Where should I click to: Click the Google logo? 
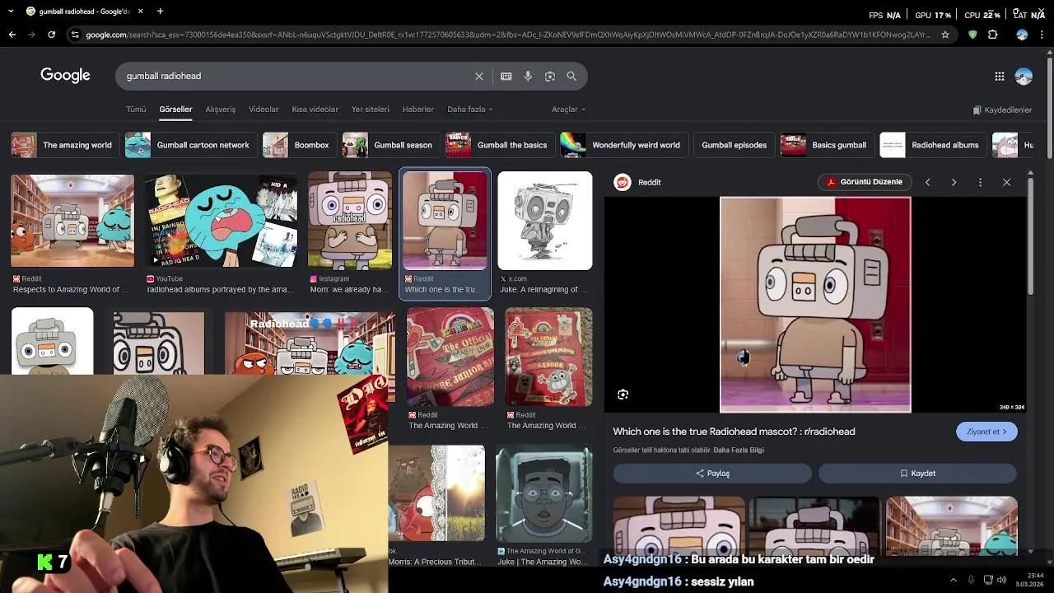pyautogui.click(x=65, y=76)
